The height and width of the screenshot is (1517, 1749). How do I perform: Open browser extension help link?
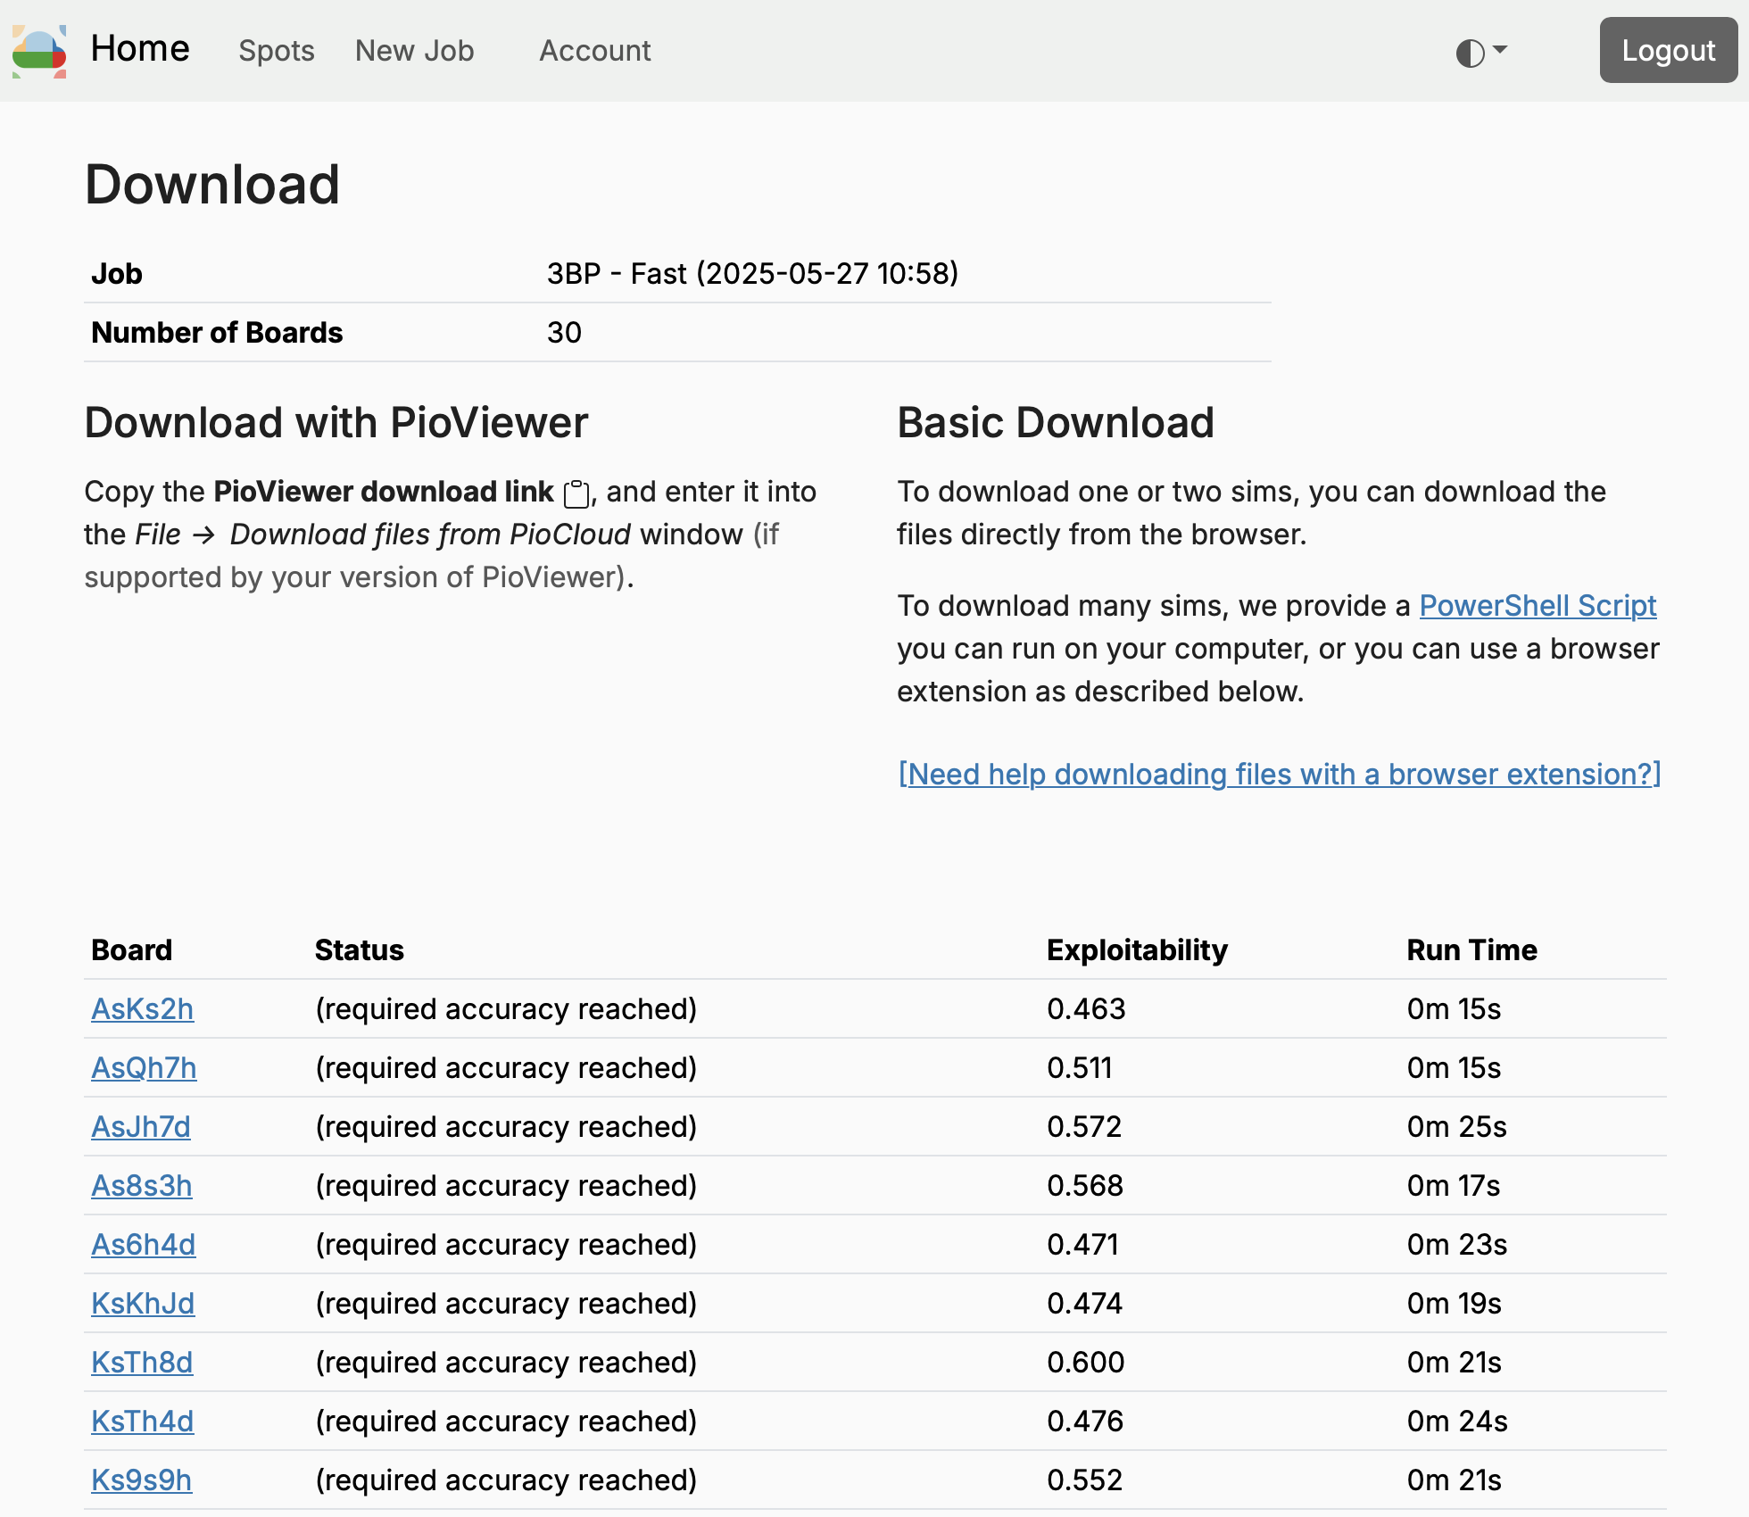click(1279, 774)
